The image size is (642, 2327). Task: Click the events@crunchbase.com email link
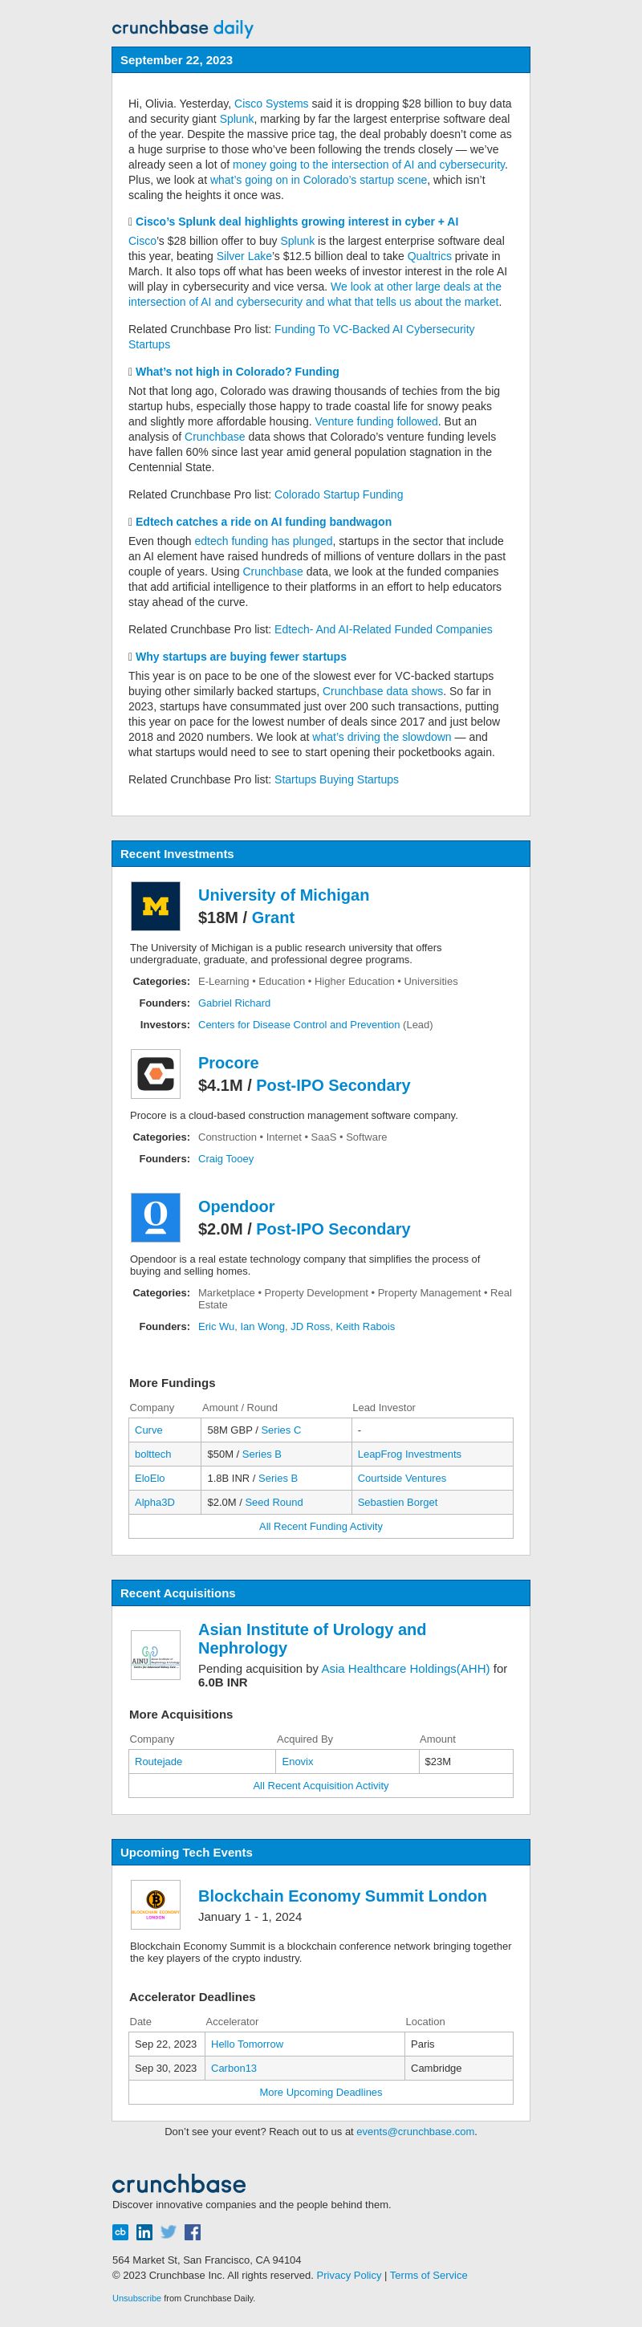[416, 2131]
